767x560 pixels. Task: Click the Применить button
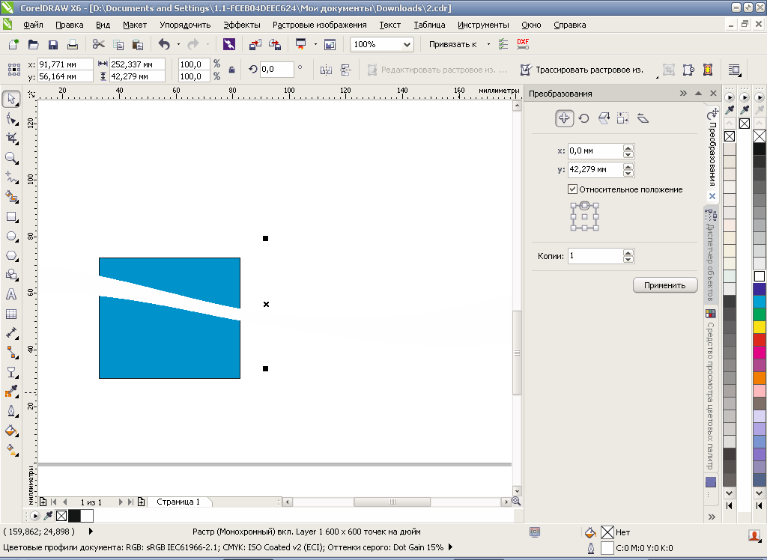click(665, 285)
